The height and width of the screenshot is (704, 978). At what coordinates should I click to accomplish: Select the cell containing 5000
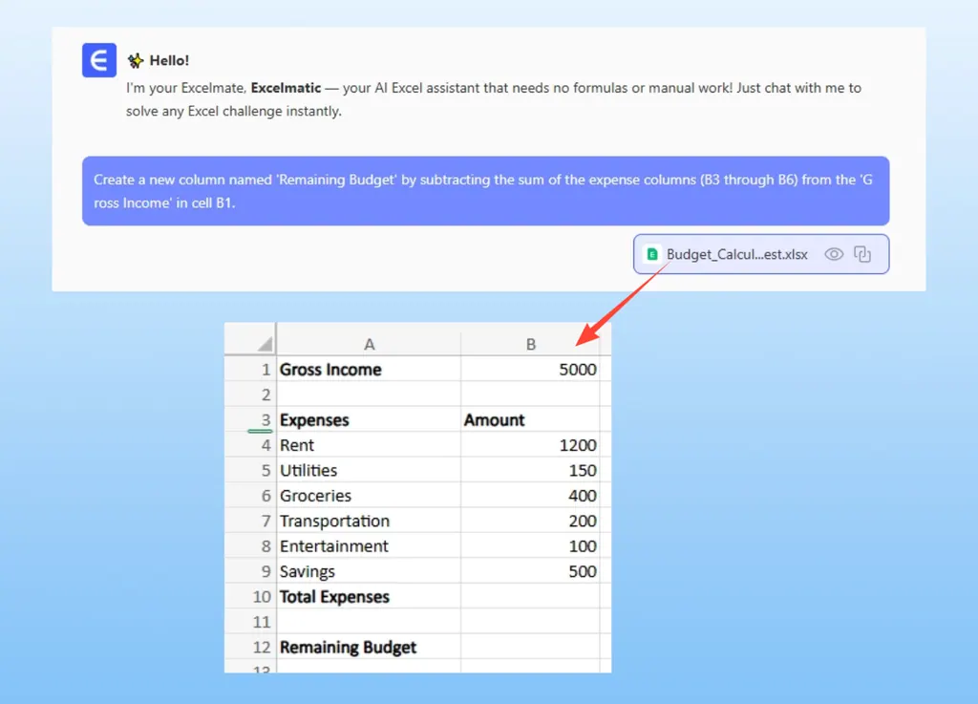pyautogui.click(x=531, y=370)
